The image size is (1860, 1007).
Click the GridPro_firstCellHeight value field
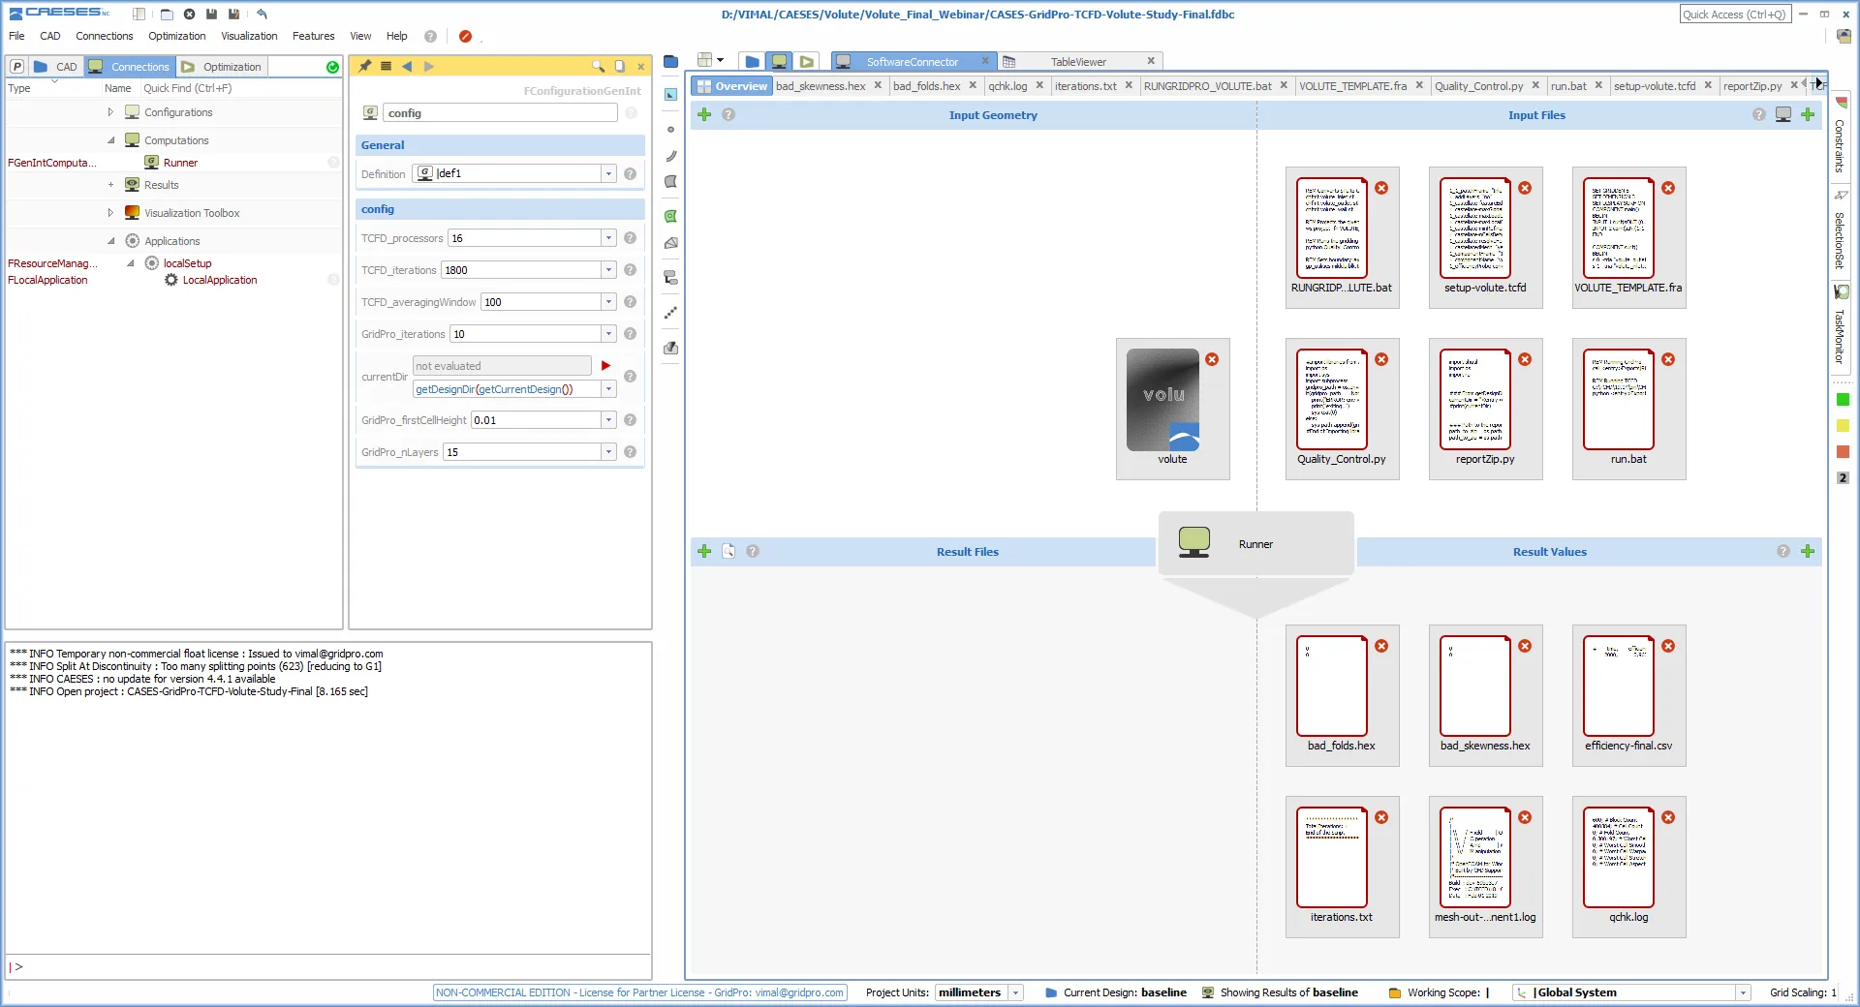pos(536,420)
